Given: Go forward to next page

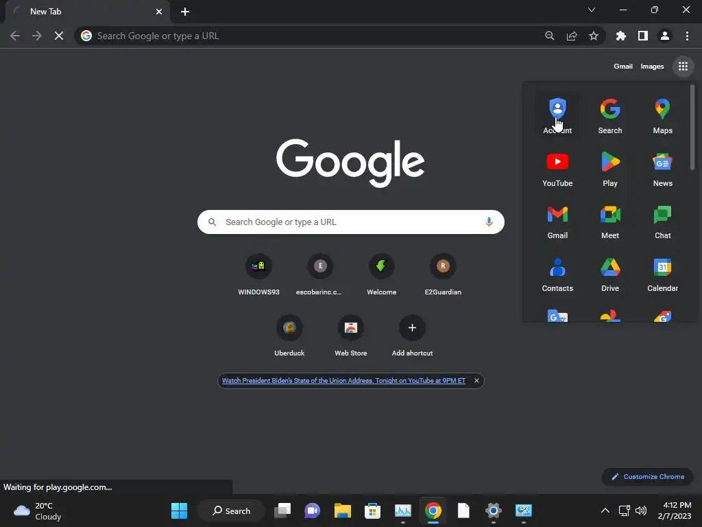Looking at the screenshot, I should [37, 36].
